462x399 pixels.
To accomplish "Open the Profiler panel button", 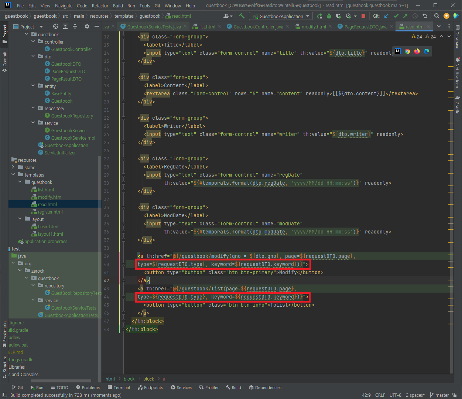I will (209, 388).
